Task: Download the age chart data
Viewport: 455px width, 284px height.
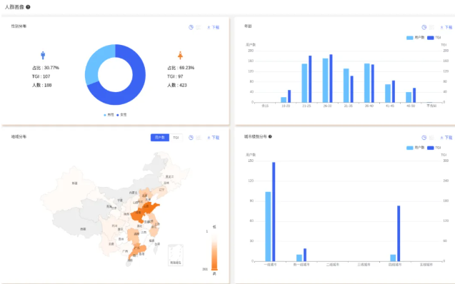Action: click(446, 27)
